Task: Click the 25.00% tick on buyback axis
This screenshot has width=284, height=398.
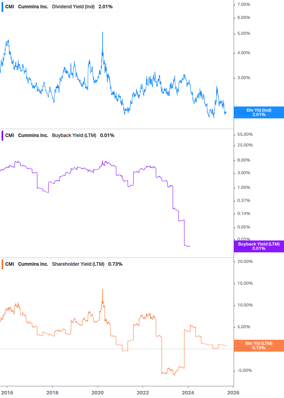Action: pyautogui.click(x=245, y=145)
